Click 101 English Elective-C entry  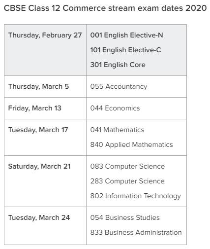coord(125,50)
